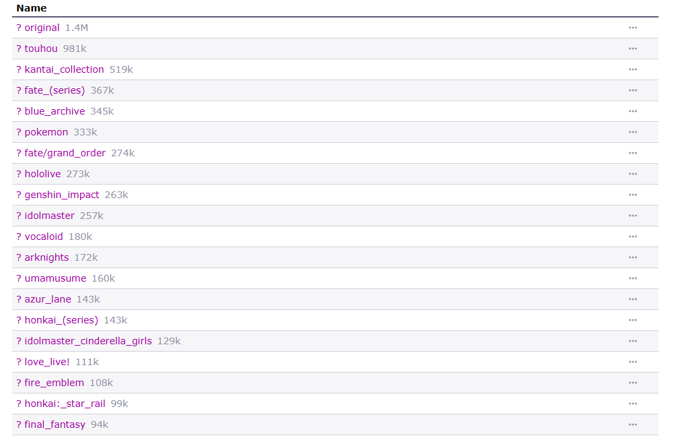Open the hololive tag link

[x=42, y=174]
